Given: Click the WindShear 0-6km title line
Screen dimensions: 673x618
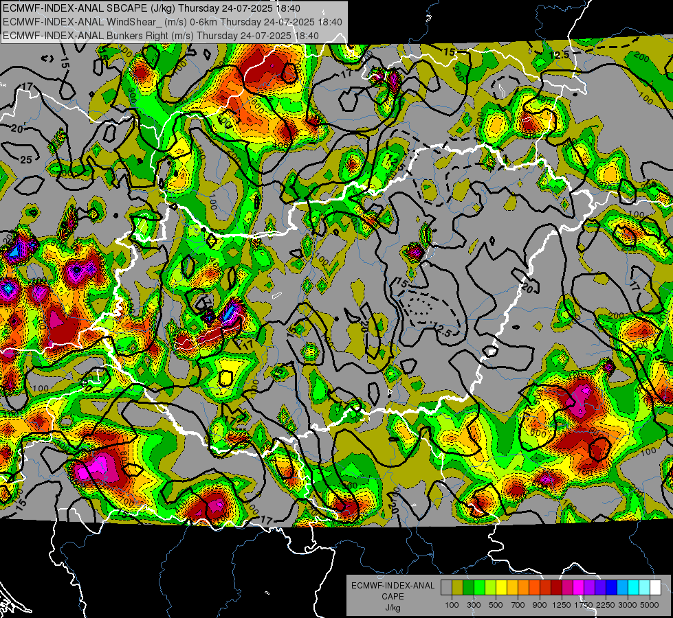Looking at the screenshot, I should tap(172, 22).
